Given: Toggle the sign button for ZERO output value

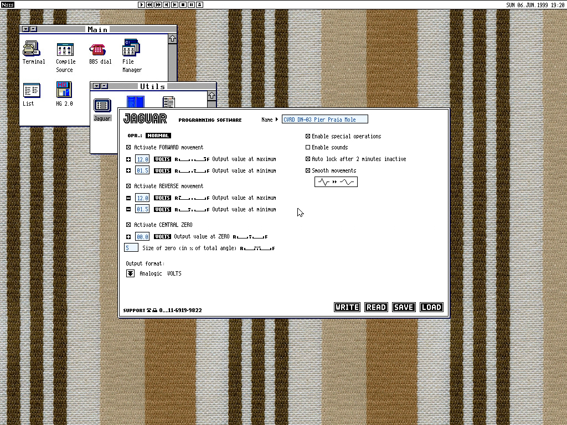Looking at the screenshot, I should point(129,237).
